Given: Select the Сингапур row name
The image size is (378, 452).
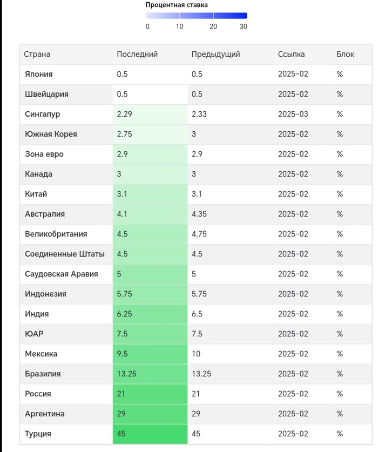Looking at the screenshot, I should (x=43, y=114).
